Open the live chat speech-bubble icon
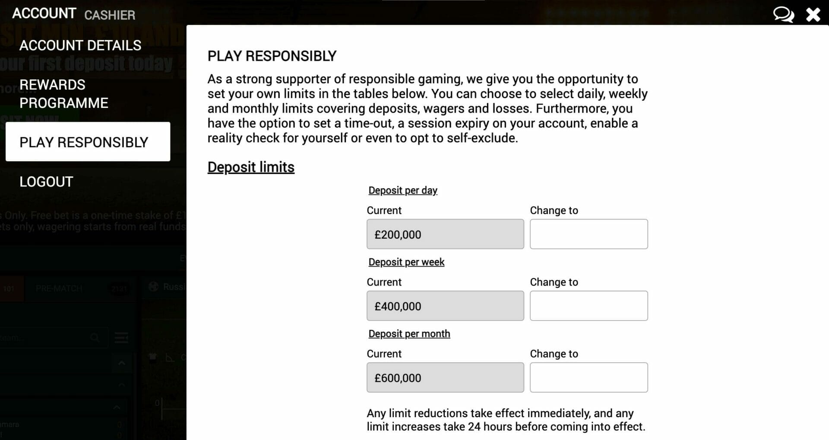 click(x=783, y=14)
